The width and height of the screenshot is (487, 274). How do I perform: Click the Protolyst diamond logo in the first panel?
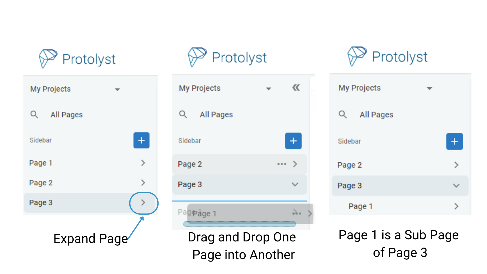click(x=48, y=58)
